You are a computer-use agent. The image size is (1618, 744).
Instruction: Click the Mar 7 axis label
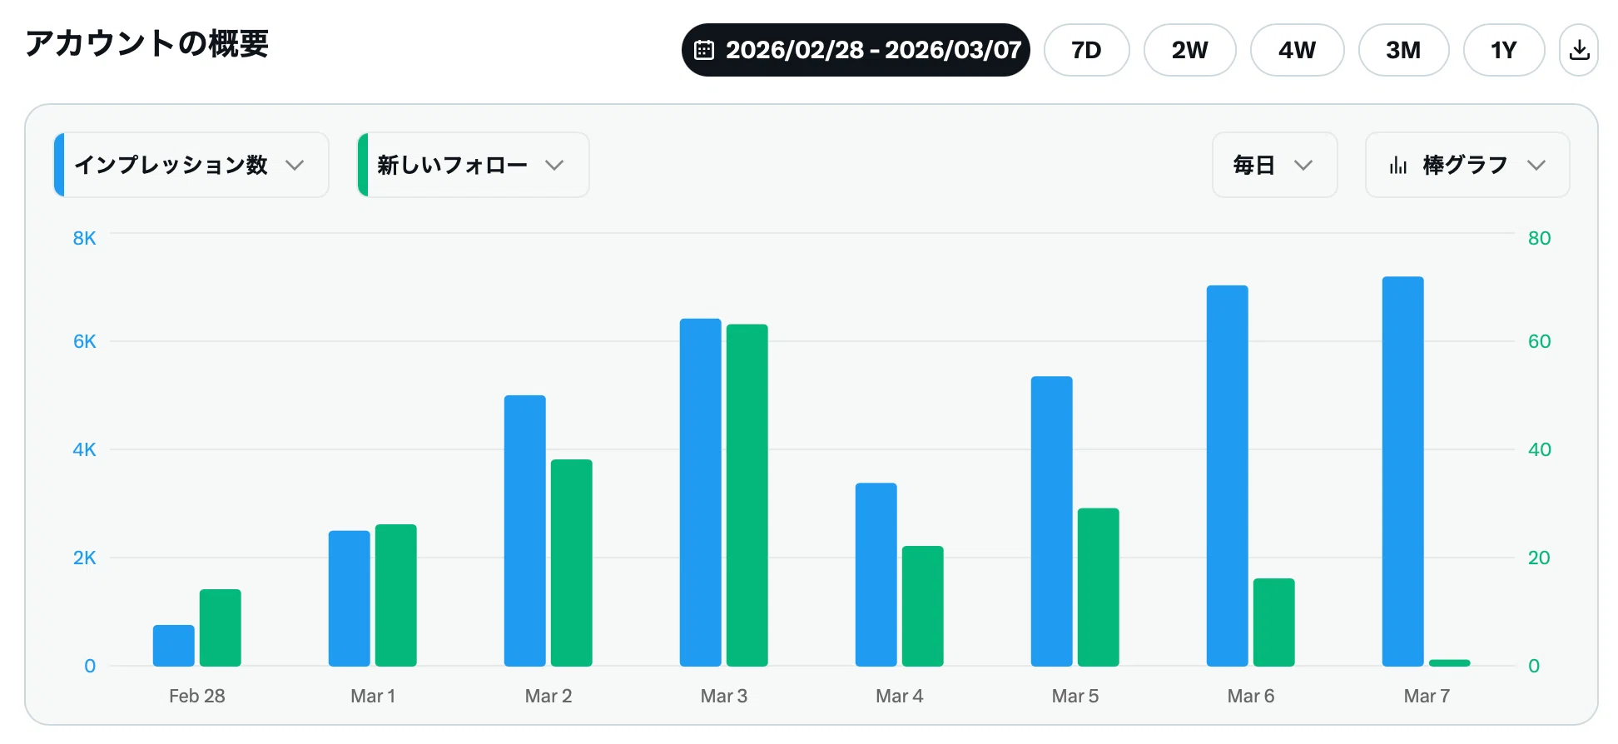[1427, 696]
